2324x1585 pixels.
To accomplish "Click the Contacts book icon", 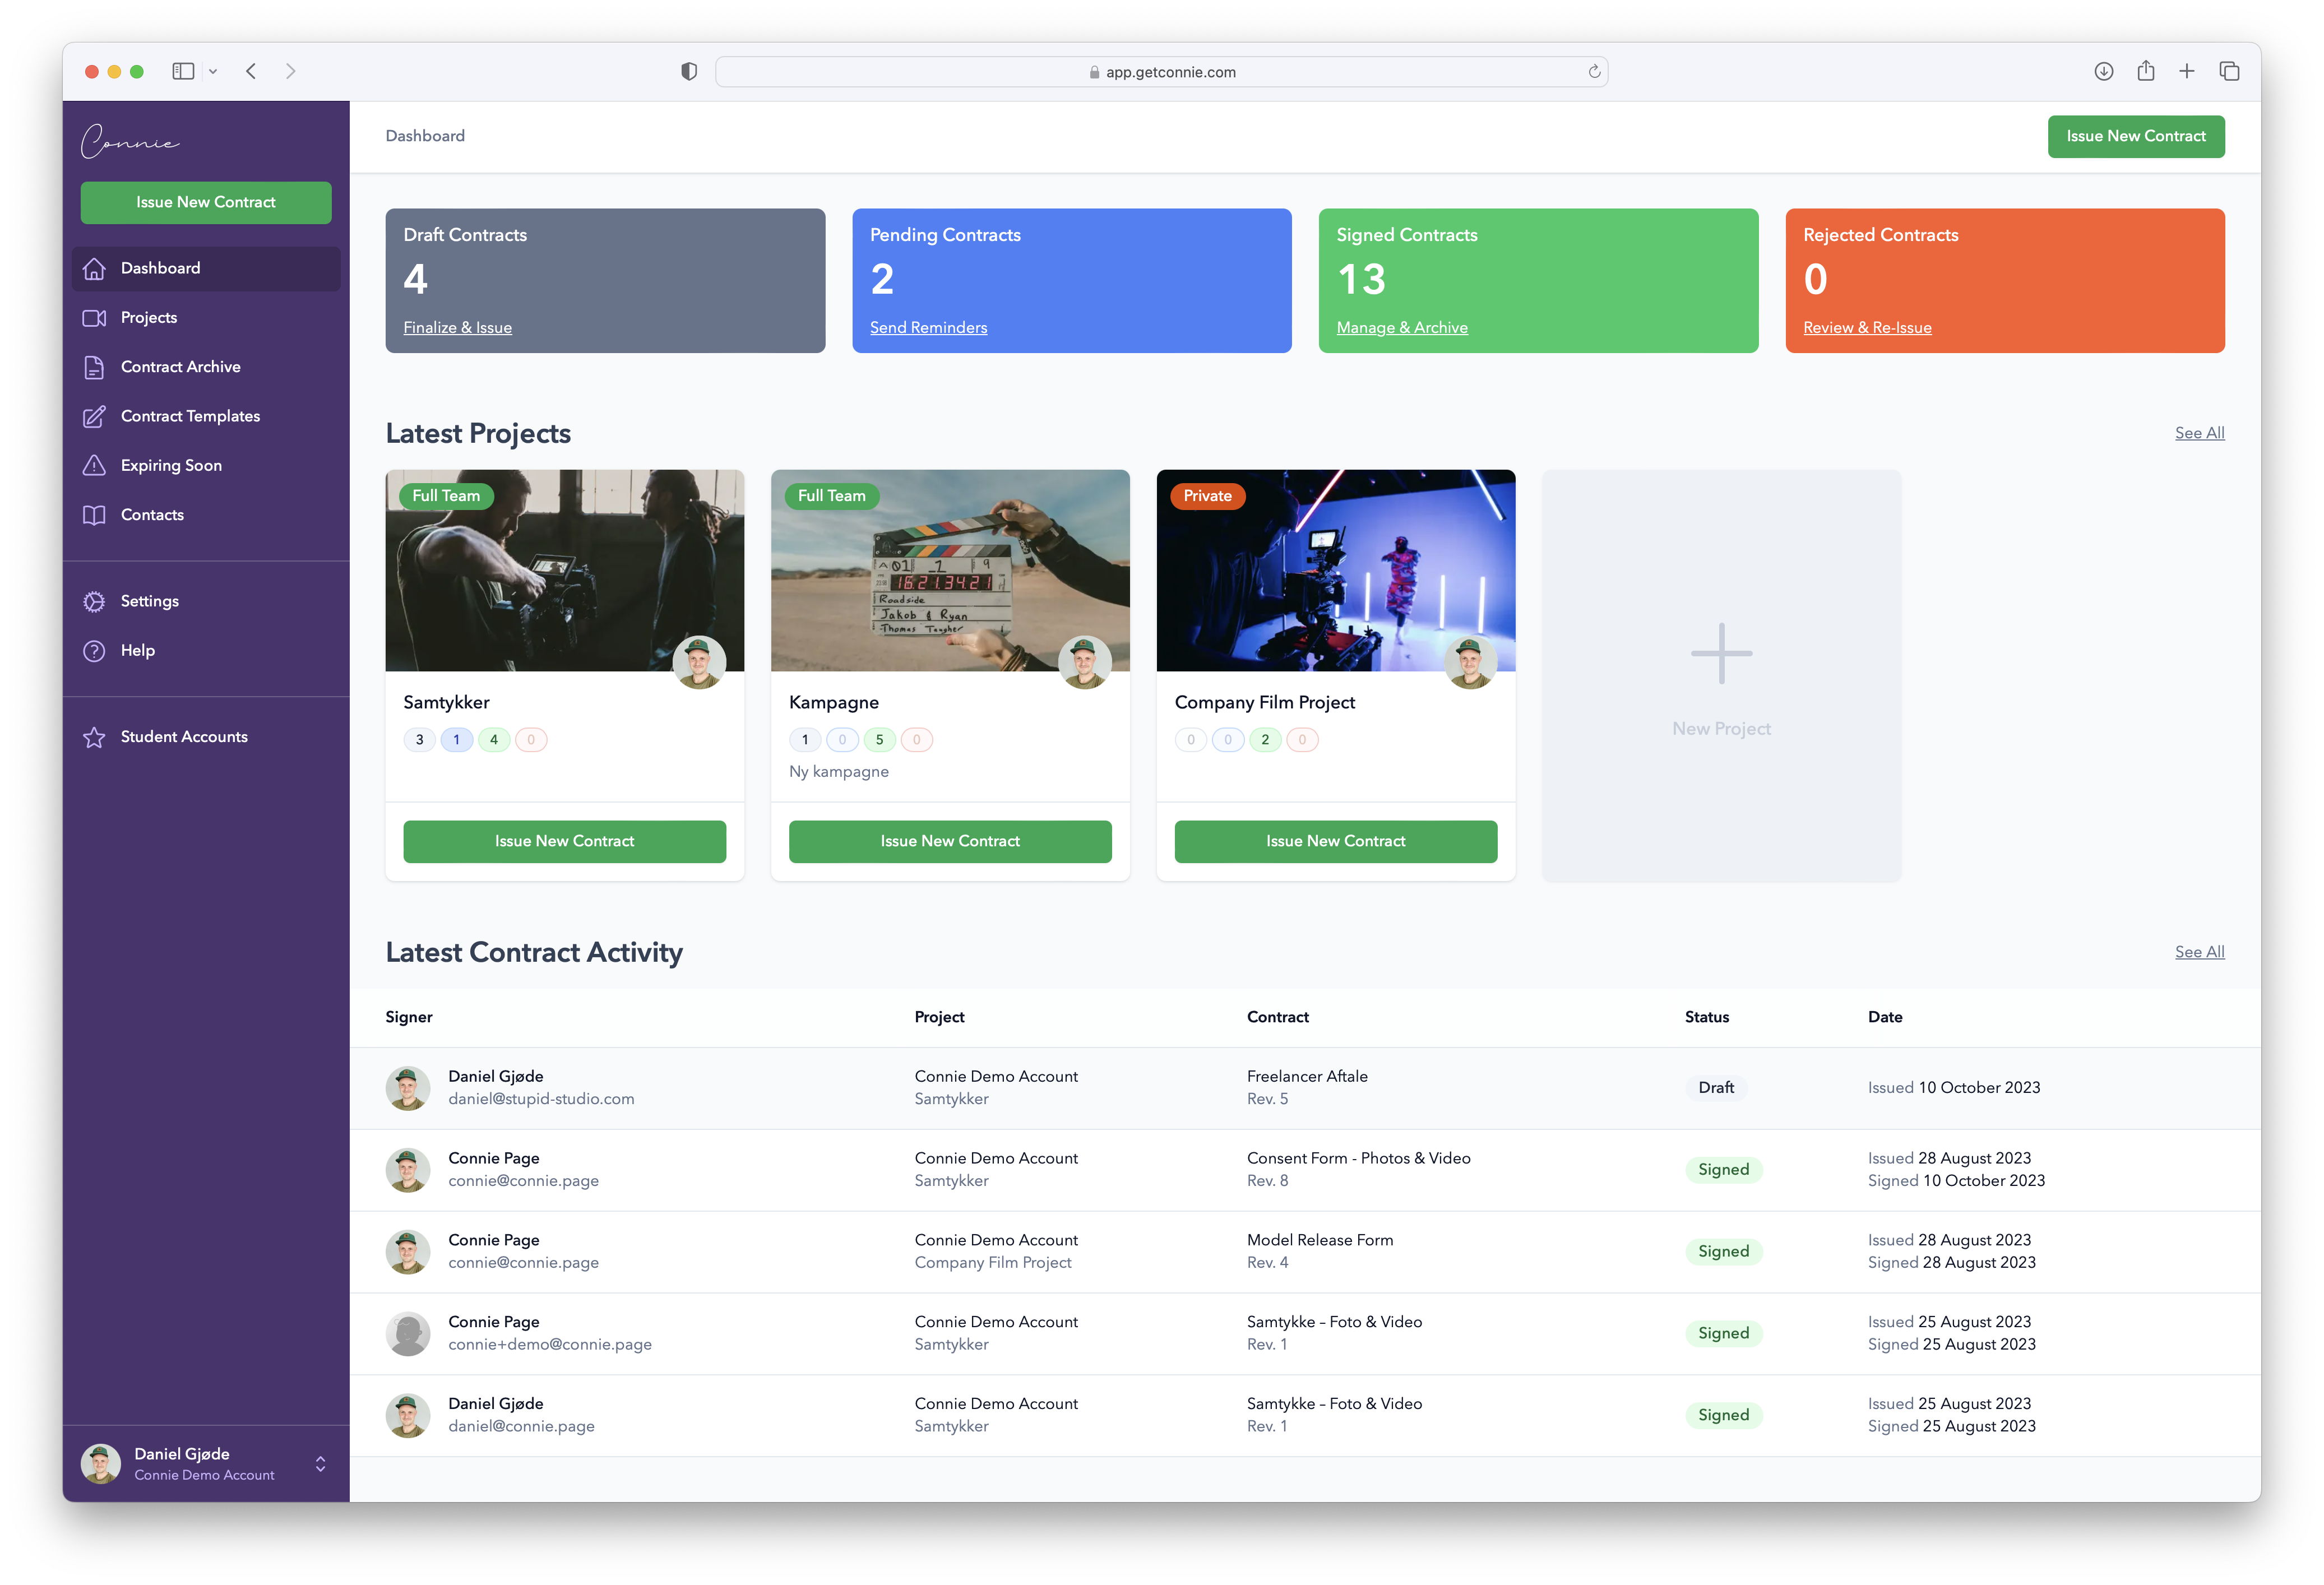I will coord(94,515).
